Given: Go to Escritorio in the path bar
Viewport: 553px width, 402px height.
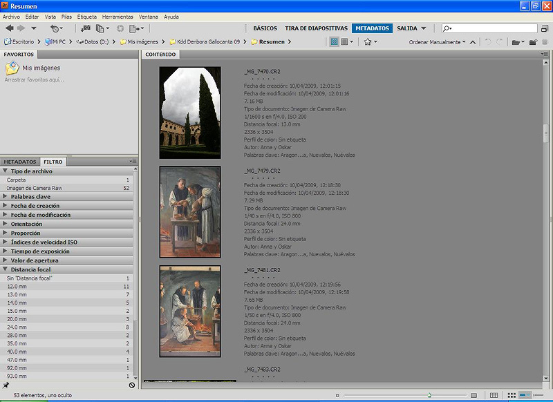Looking at the screenshot, I should 19,41.
